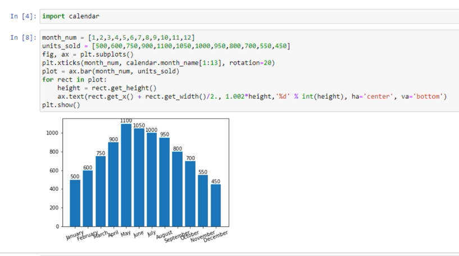The image size is (459, 256).
Task: Click the 950 value label on chart
Action: click(164, 135)
